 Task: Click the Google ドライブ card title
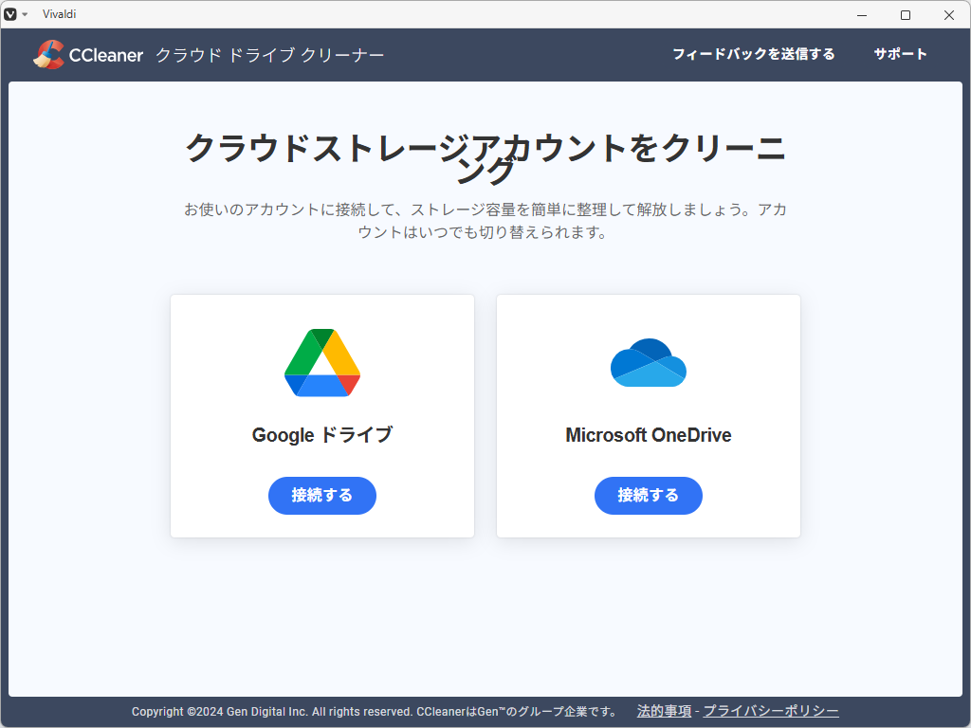(322, 434)
